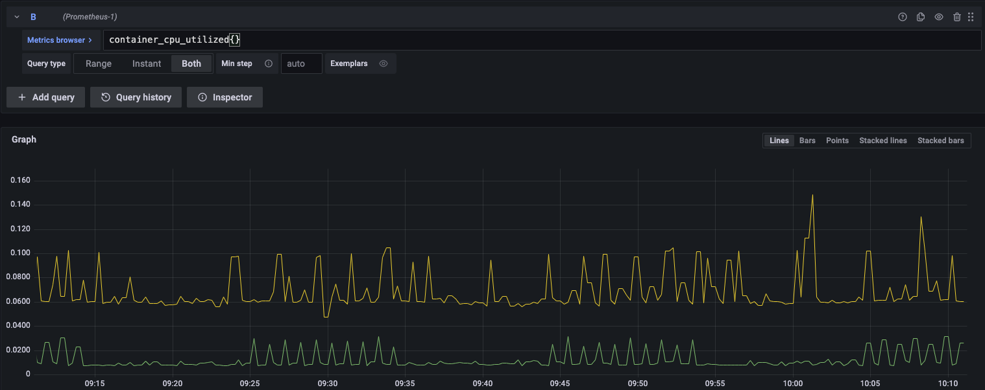Open the query help question mark icon
985x390 pixels.
point(902,17)
